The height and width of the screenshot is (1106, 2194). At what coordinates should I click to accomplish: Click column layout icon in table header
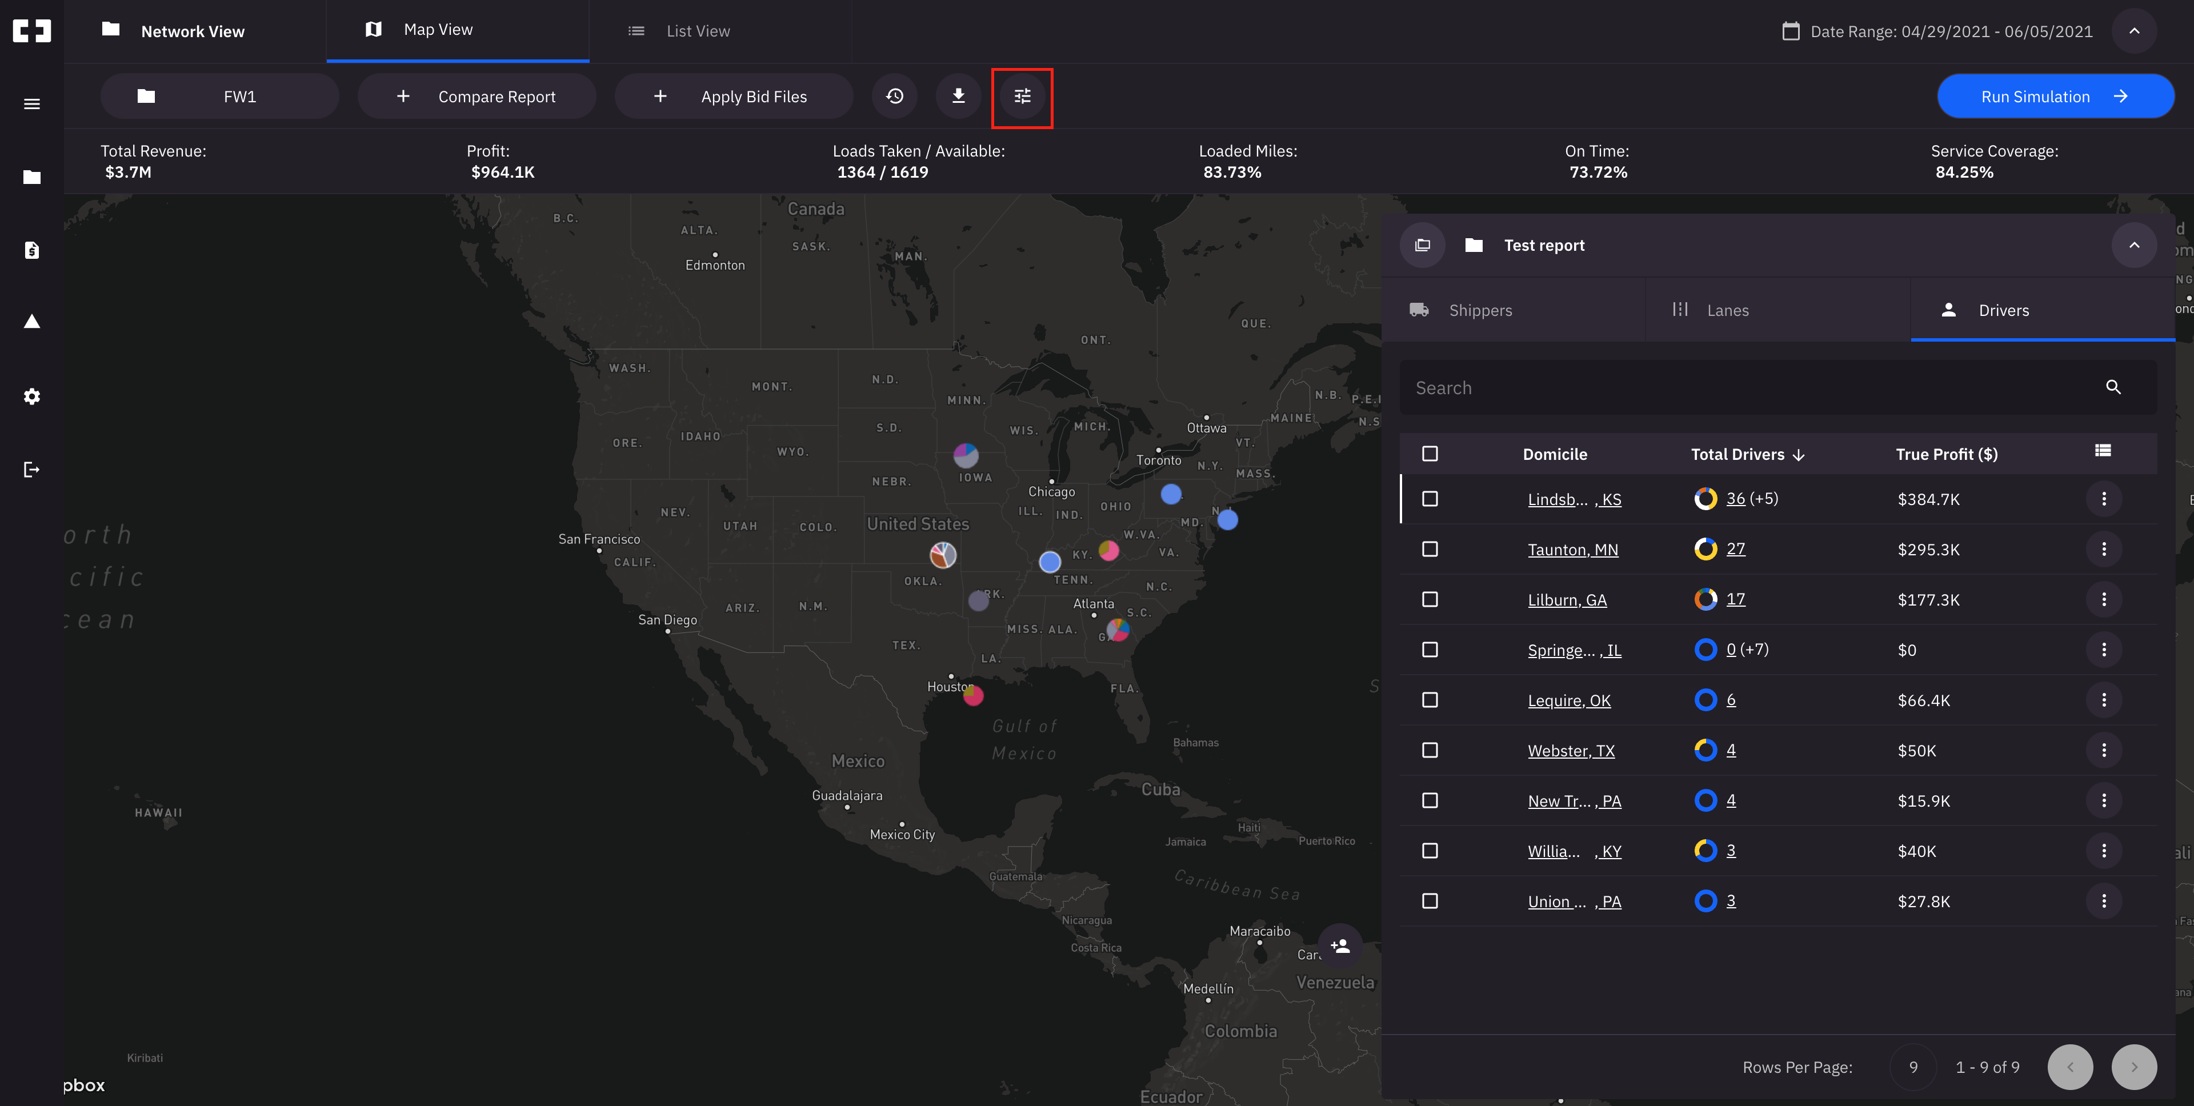point(2103,451)
